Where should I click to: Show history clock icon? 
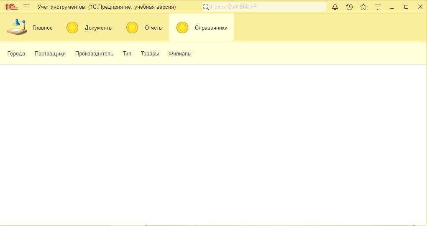pyautogui.click(x=349, y=7)
